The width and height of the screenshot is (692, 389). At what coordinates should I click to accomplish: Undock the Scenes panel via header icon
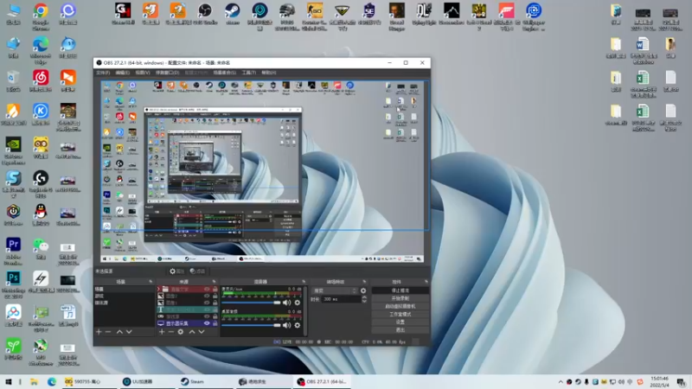151,282
